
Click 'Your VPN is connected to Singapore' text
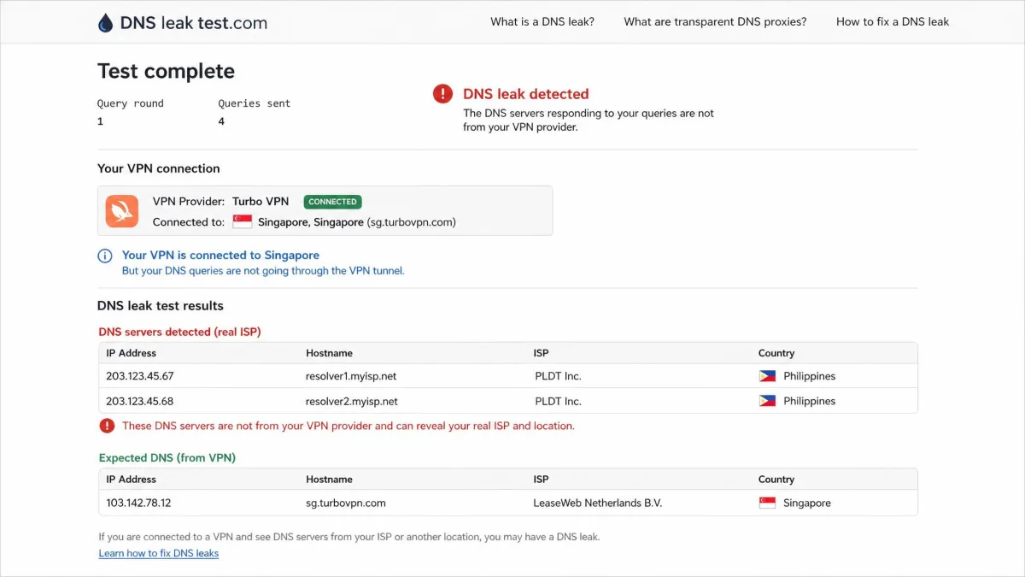click(220, 256)
